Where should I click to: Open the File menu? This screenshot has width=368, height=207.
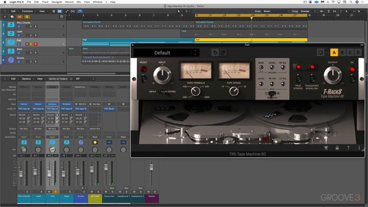click(x=29, y=2)
